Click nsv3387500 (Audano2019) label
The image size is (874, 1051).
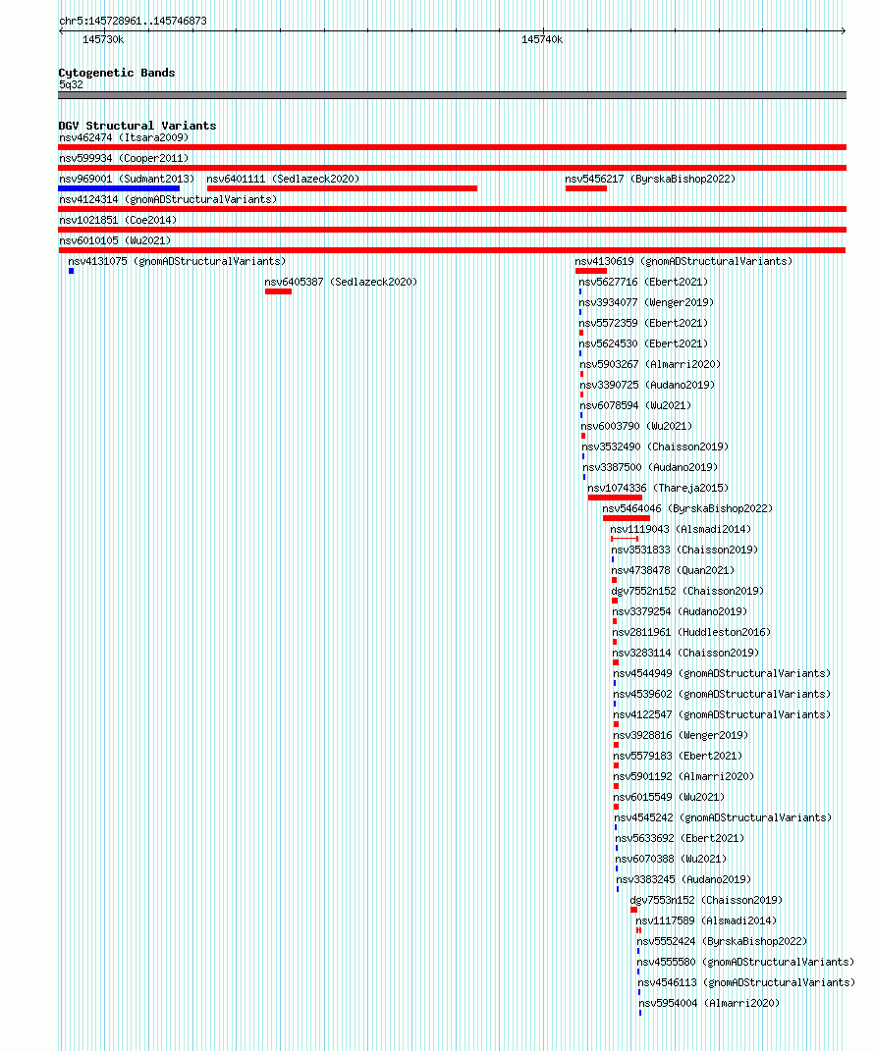pos(650,468)
